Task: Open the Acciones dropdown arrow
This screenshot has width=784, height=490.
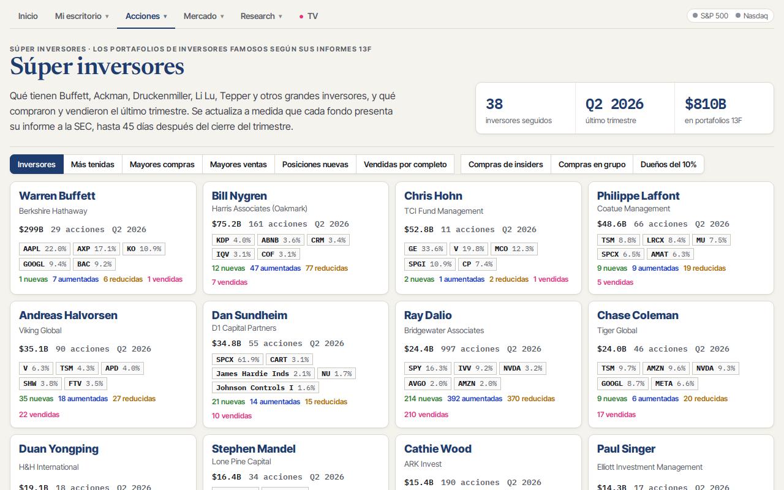Action: 165,17
